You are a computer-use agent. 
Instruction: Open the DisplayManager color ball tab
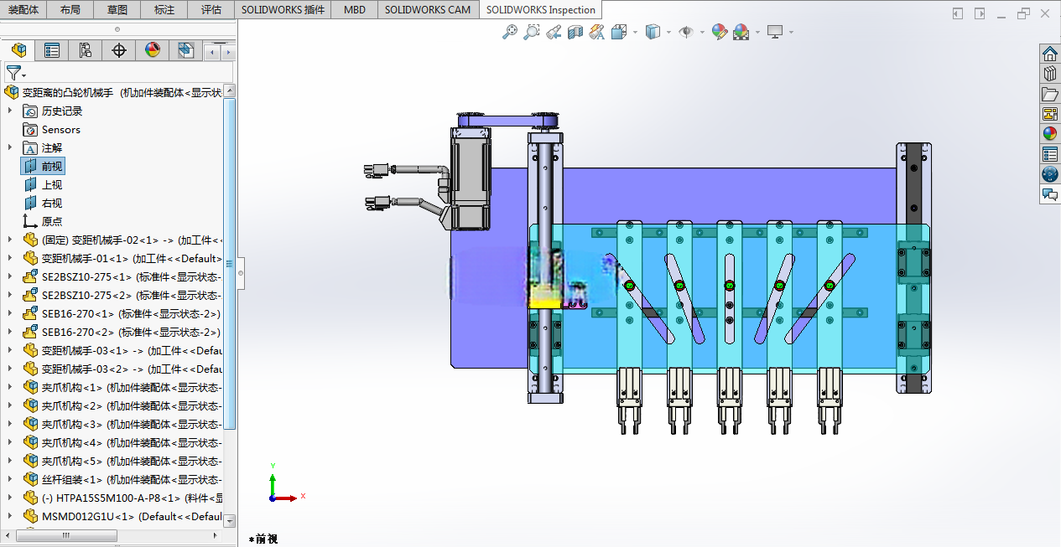point(153,50)
